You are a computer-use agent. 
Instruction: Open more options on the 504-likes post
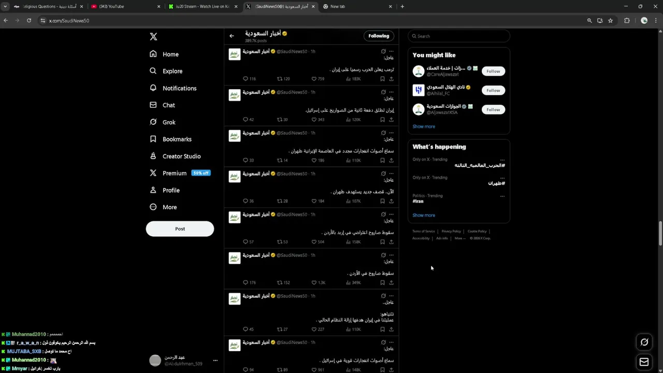point(391,214)
